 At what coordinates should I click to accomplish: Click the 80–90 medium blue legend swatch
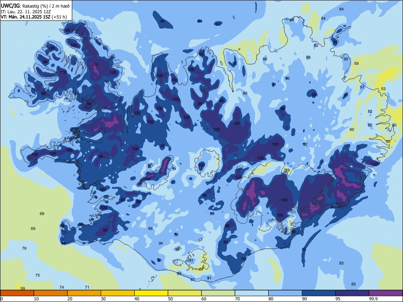(285, 293)
